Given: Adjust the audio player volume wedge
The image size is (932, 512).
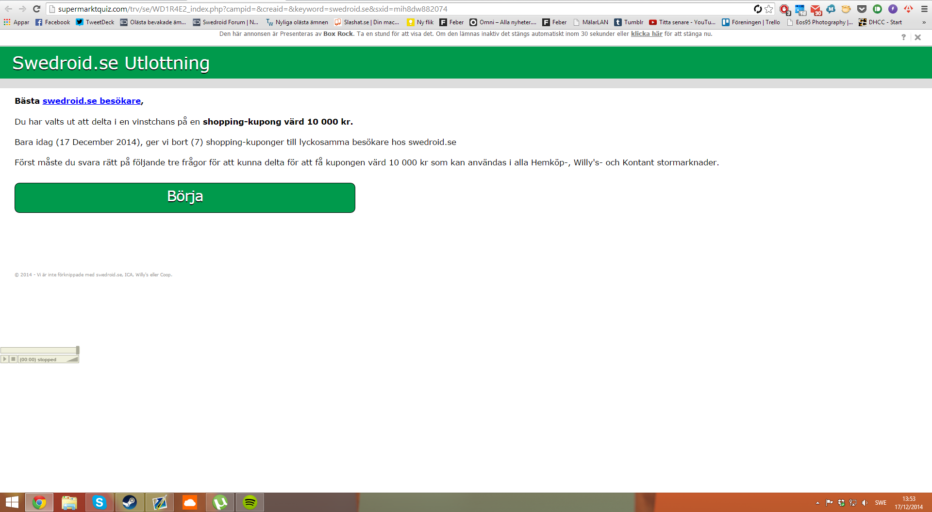Looking at the screenshot, I should (72, 359).
